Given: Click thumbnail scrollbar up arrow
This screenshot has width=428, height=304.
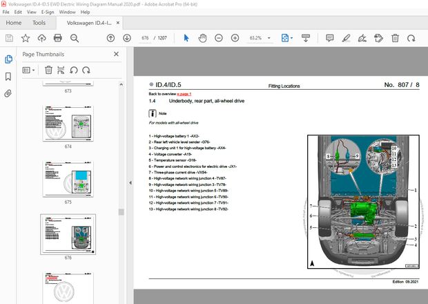Looking at the screenshot, I should 121,85.
